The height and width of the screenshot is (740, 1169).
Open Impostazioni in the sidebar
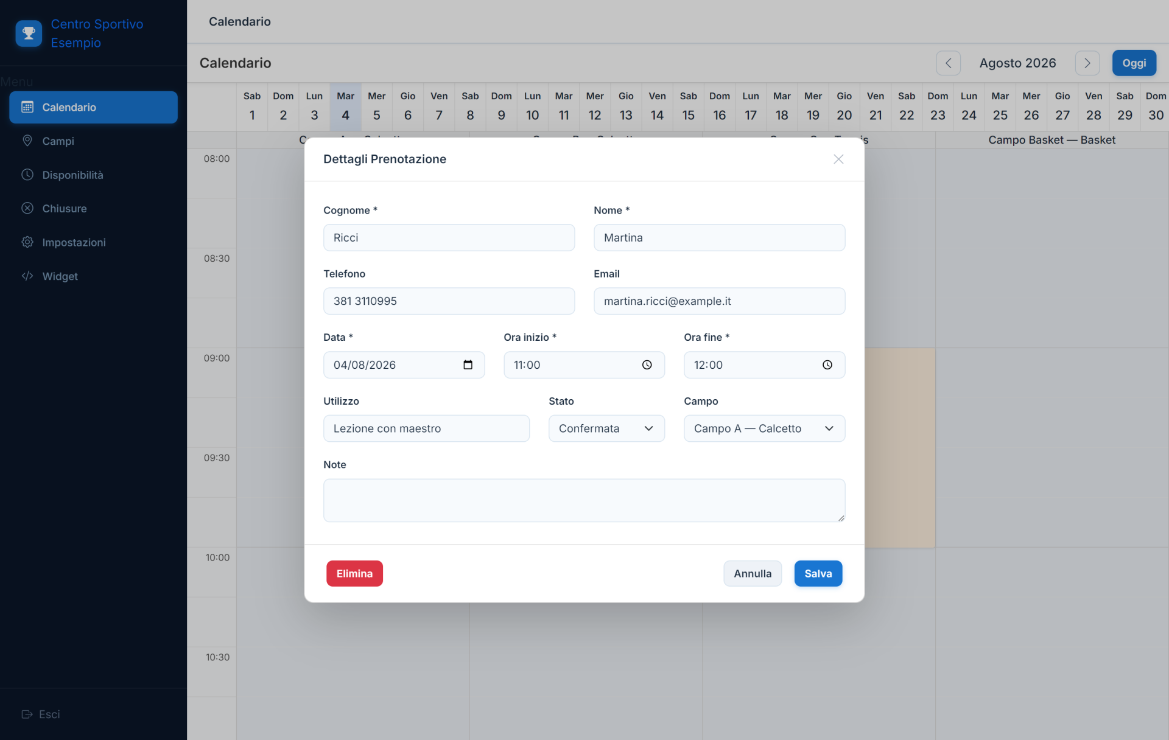pos(93,242)
